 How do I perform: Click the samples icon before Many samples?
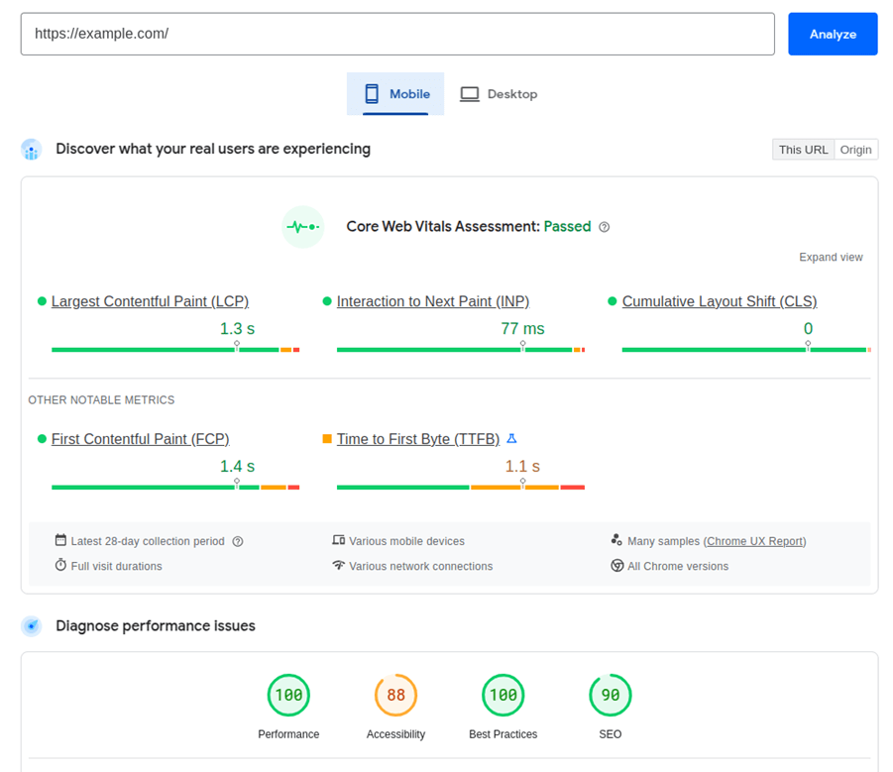(617, 541)
